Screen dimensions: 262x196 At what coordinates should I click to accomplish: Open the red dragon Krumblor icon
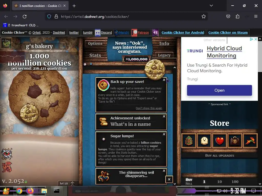point(7,167)
